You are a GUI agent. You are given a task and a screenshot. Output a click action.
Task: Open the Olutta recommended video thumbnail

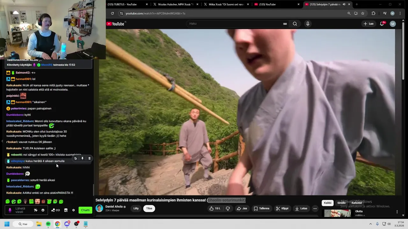[x=338, y=213]
